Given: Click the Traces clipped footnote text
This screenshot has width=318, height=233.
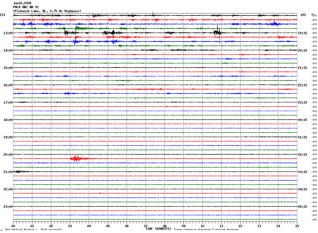Looking at the screenshot, I should [206, 230].
